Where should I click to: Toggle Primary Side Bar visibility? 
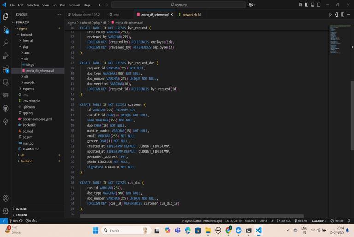pos(307,5)
